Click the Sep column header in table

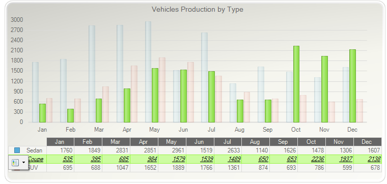[x=284, y=142]
